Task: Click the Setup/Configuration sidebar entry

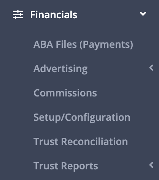Action: click(x=82, y=118)
